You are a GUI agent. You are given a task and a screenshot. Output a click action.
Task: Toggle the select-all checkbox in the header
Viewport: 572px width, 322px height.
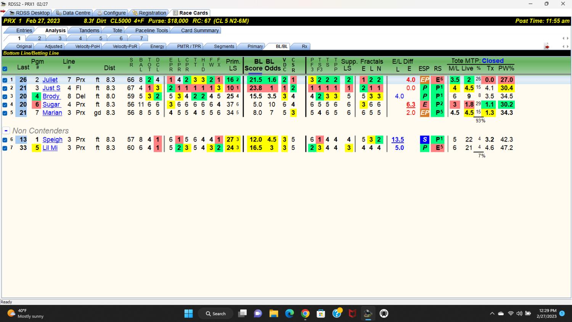pos(5,69)
